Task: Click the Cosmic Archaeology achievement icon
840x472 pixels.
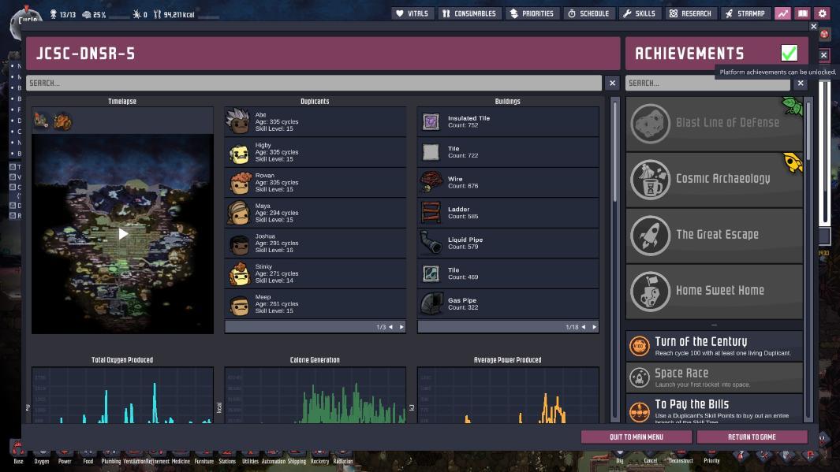Action: click(x=650, y=180)
